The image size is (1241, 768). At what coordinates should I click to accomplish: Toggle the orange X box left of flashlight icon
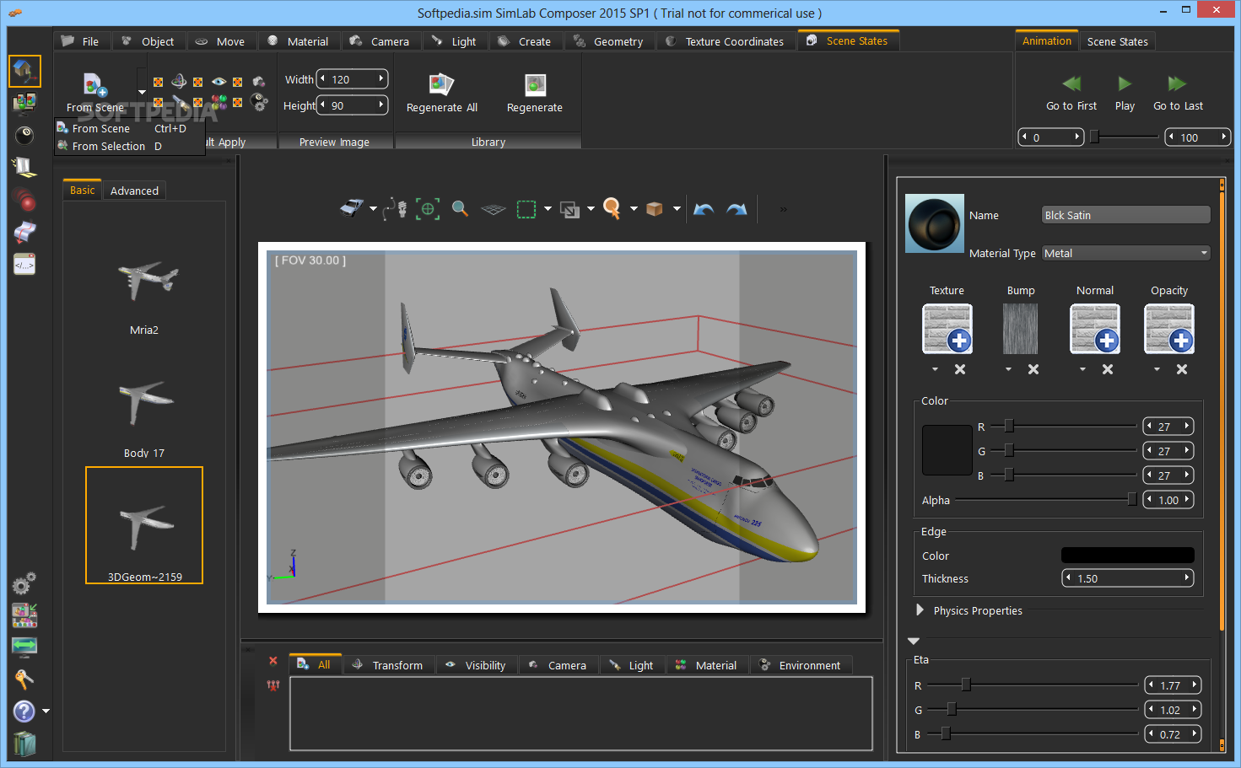pyautogui.click(x=158, y=102)
